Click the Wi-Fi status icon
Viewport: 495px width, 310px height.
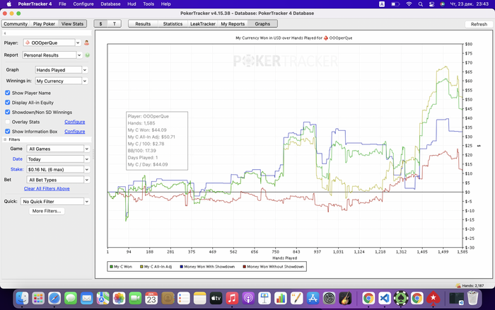(x=409, y=4)
